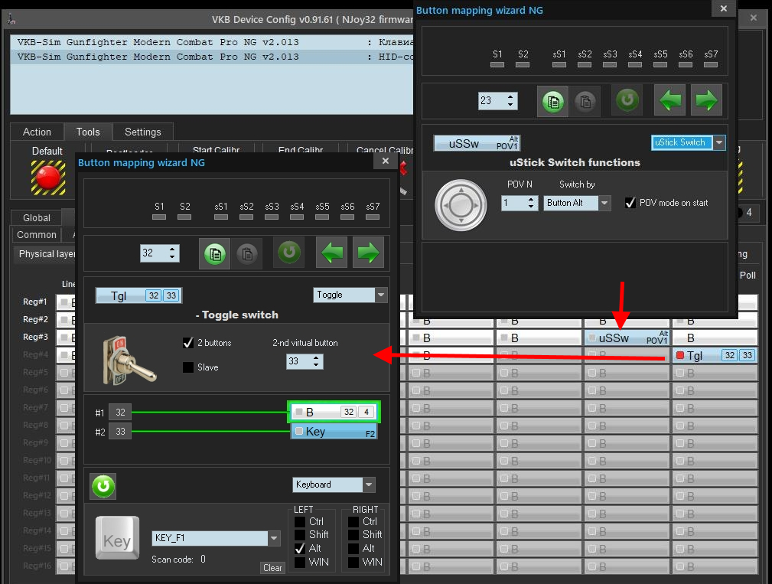Click the S2 indicator in Toggle wizard
772x584 pixels.
[x=184, y=217]
